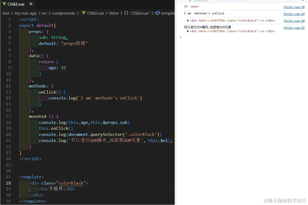Click the Vue icon in breadcrumb before Child.vue

click(84, 13)
